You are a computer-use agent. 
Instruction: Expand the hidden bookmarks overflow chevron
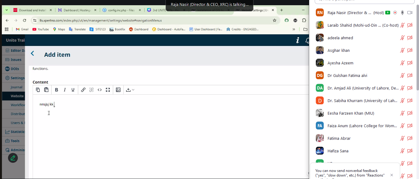coord(294,29)
